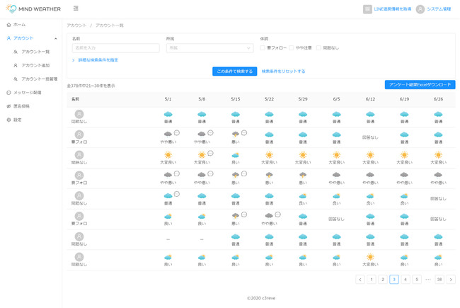Click the next page arrow in pagination
The height and width of the screenshot is (308, 460).
tap(451, 280)
